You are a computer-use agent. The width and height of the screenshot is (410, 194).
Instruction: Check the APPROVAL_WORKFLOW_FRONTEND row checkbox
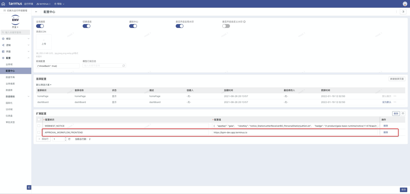[x=39, y=132]
